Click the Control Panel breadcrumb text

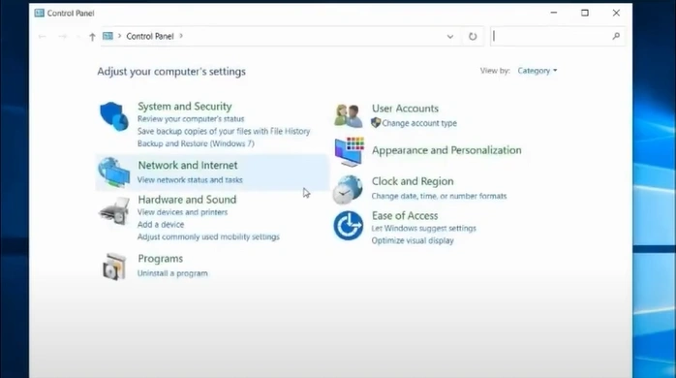coord(149,36)
